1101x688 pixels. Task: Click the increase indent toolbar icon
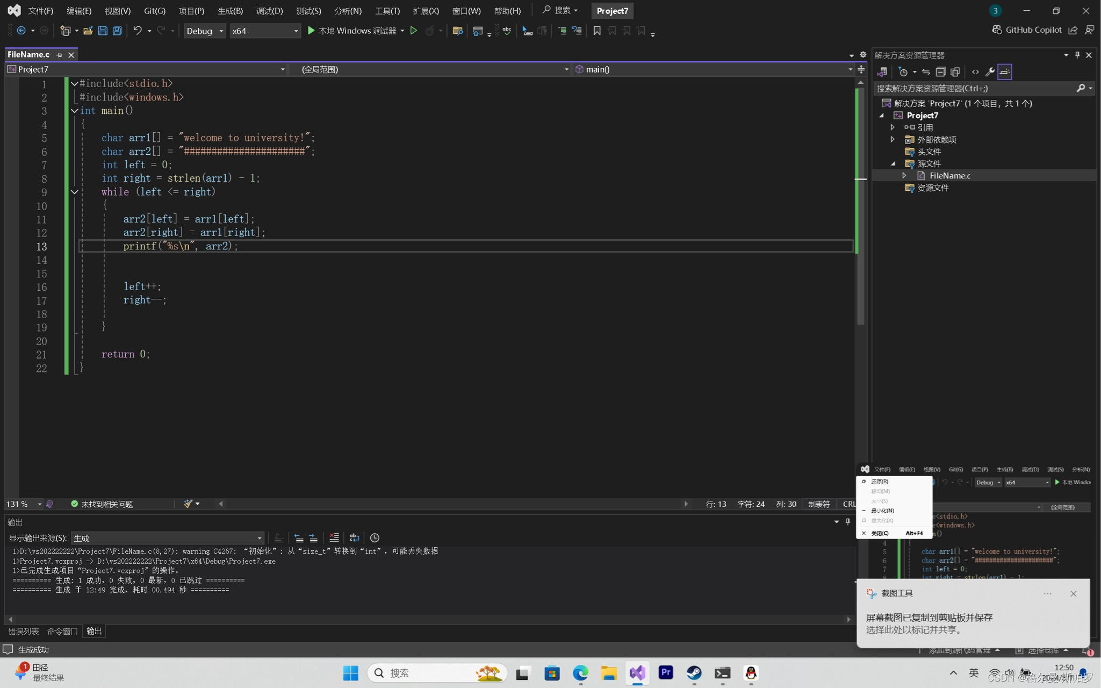(562, 31)
